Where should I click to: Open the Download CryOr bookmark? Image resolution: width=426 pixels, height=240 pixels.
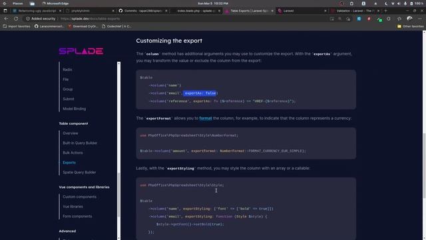tap(83, 27)
